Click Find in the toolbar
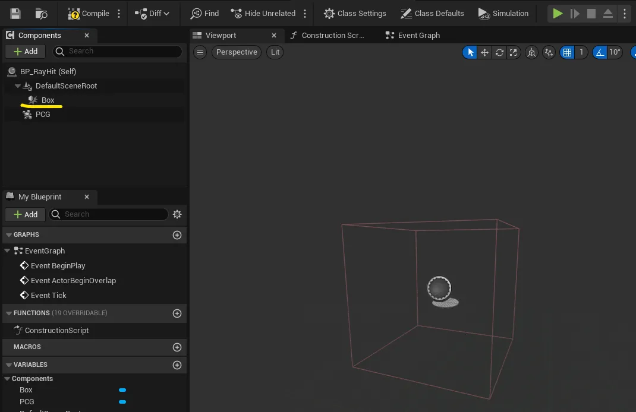 point(205,14)
